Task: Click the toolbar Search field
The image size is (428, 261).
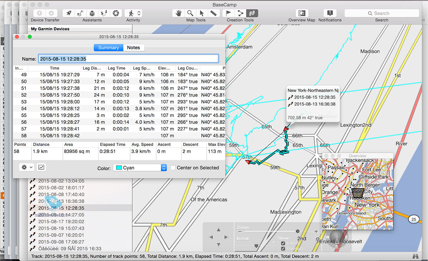Action: [x=382, y=13]
